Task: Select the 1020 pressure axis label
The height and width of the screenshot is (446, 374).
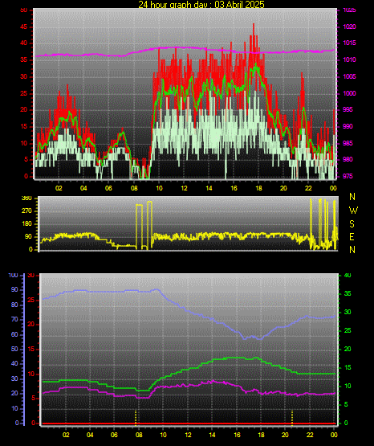Action: click(349, 27)
